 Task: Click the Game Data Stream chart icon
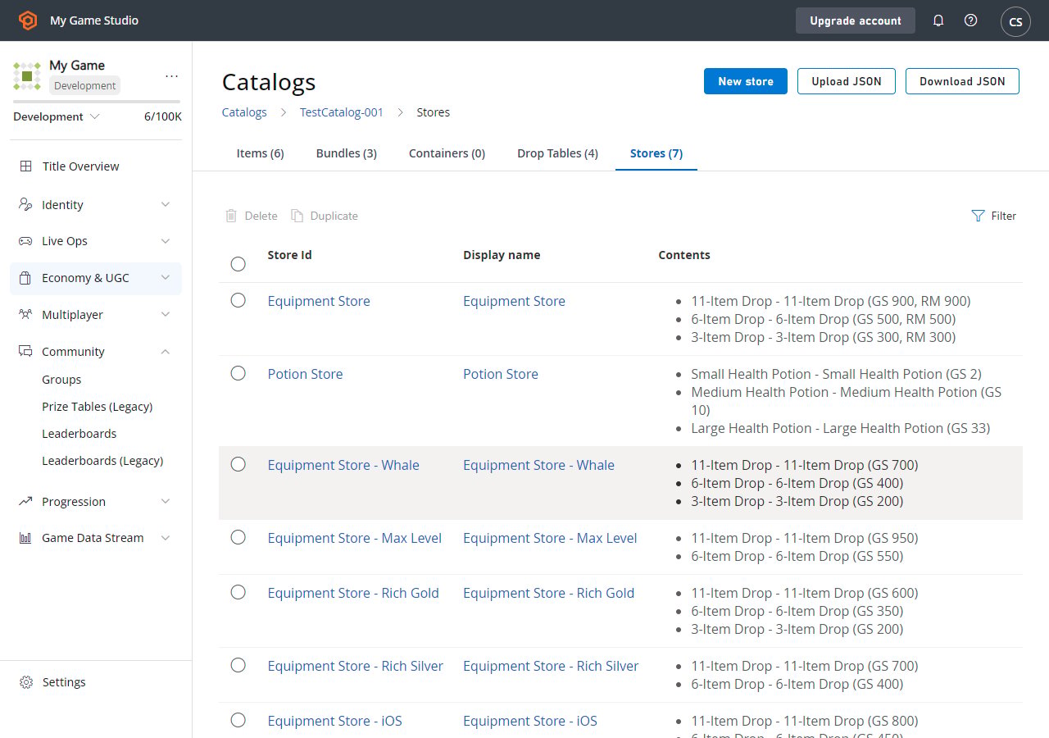pyautogui.click(x=25, y=538)
